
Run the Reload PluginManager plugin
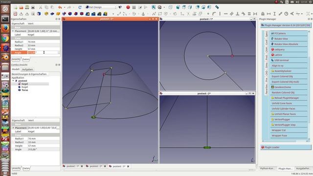289,98
